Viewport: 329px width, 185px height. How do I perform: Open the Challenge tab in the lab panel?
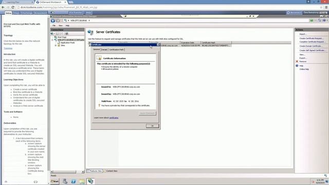click(27, 13)
